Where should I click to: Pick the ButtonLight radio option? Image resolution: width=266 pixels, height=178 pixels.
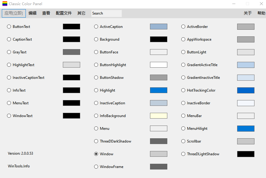pos(183,52)
